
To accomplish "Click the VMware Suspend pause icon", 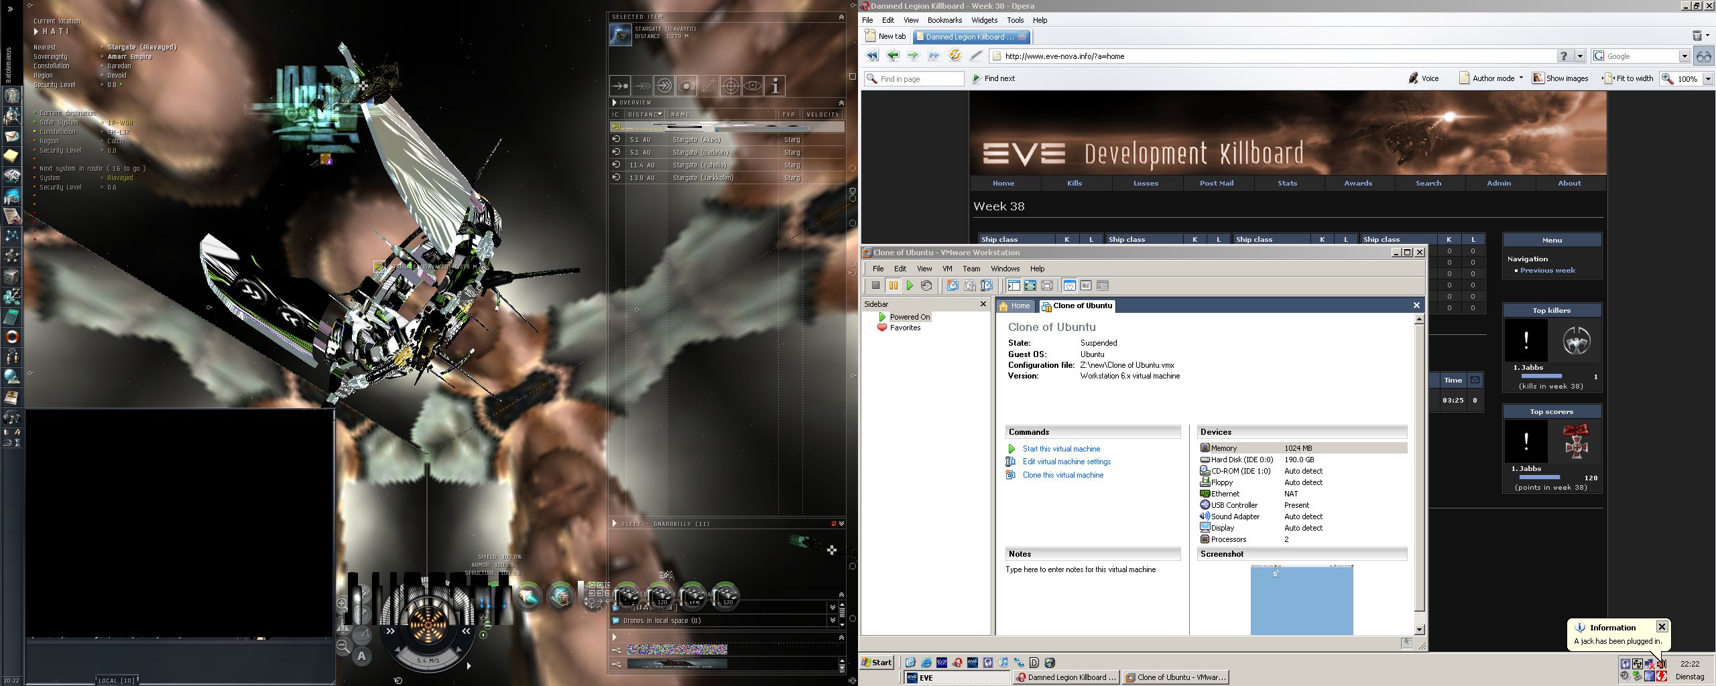I will pos(893,285).
